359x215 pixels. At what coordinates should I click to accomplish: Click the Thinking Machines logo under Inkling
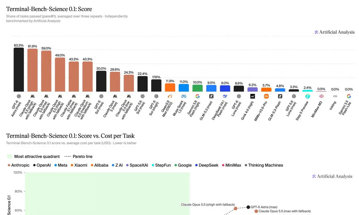(335, 96)
